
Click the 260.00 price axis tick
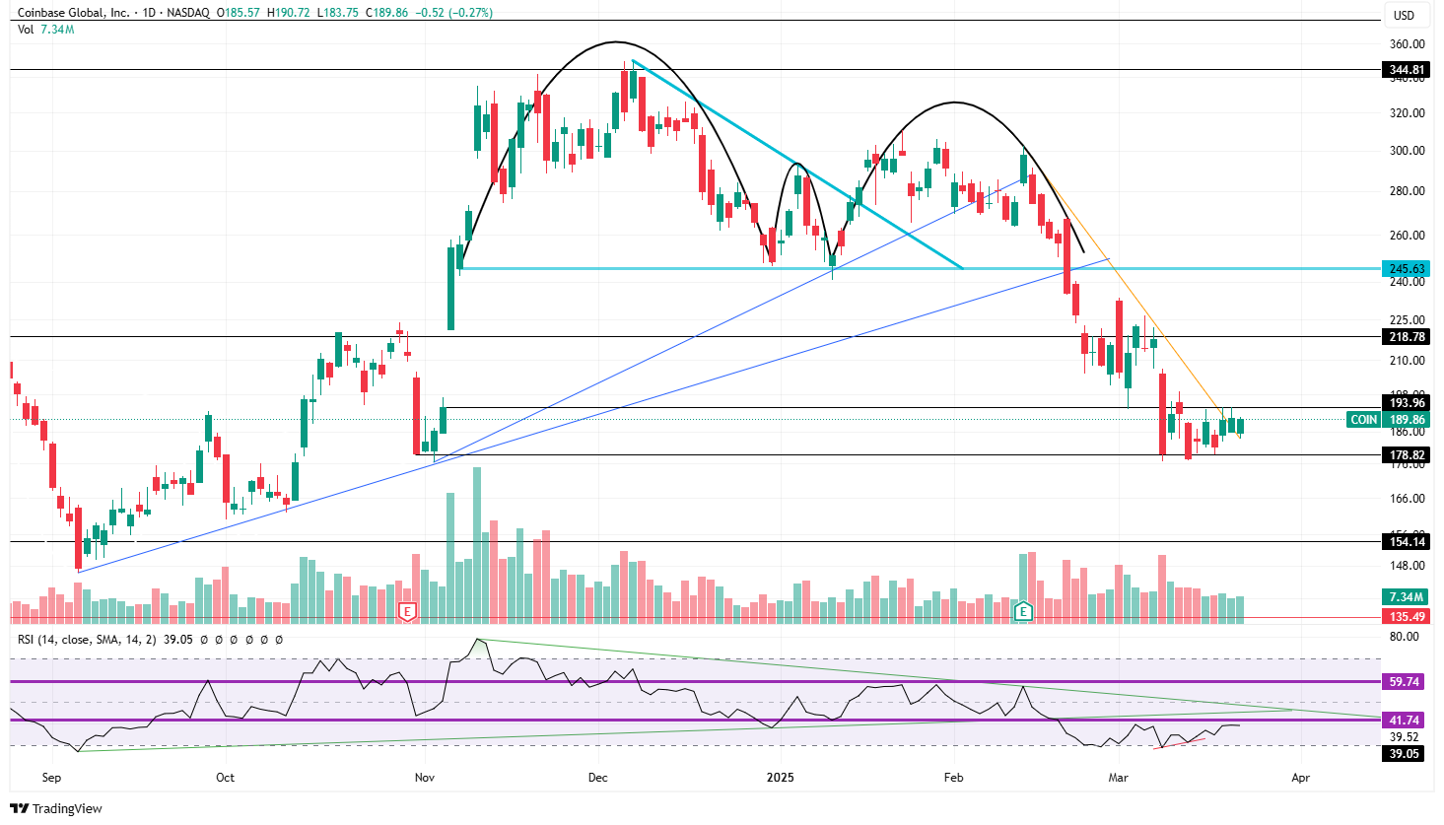[x=1407, y=236]
